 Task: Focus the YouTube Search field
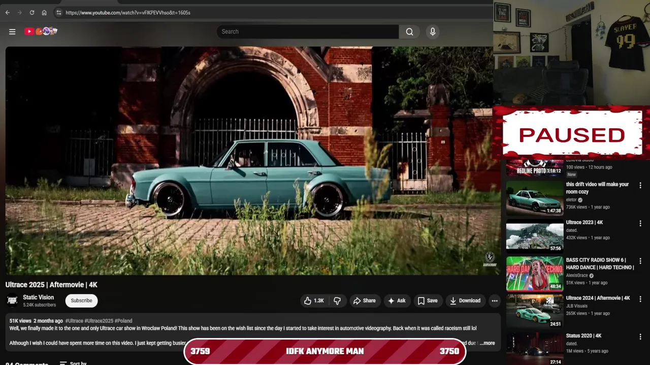(308, 31)
